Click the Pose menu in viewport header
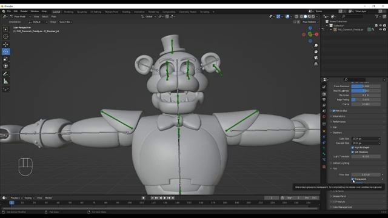 [54, 16]
